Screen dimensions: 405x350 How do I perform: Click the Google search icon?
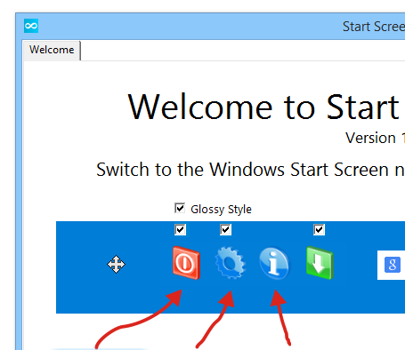pyautogui.click(x=393, y=265)
